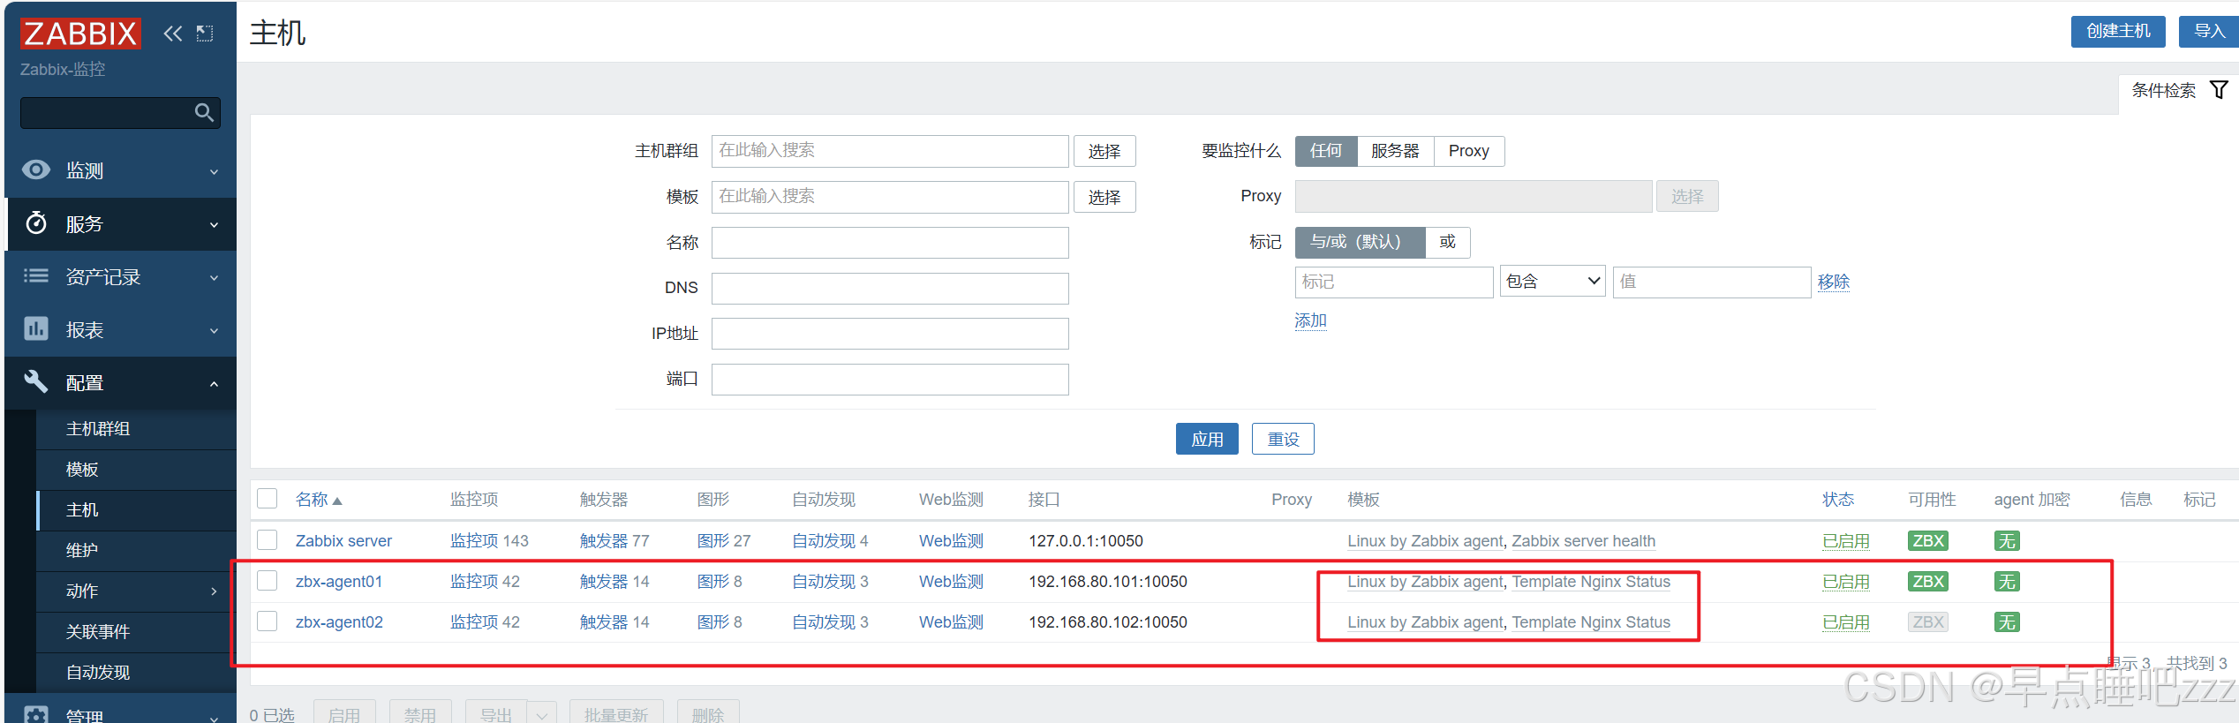2239x723 pixels.
Task: Click the 移除 tag link
Action: [x=1834, y=282]
